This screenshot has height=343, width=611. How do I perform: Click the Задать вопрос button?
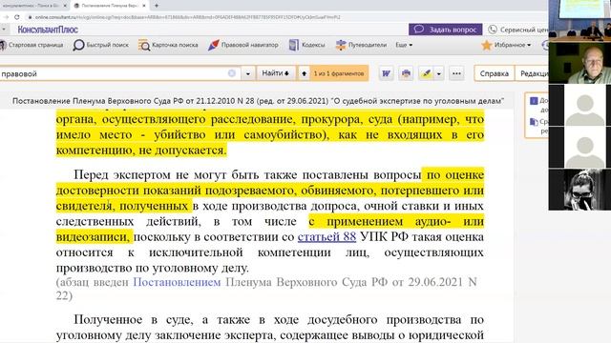pyautogui.click(x=446, y=30)
